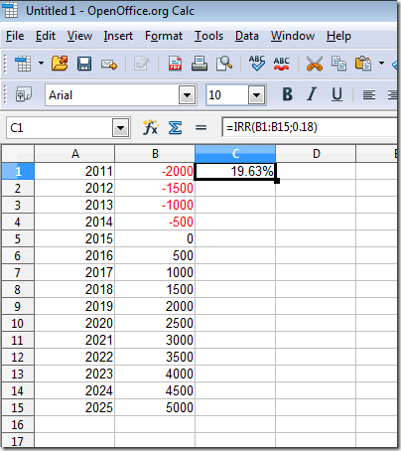Screen dimensions: 401x451
Task: Select row 1 header
Action: 18,171
